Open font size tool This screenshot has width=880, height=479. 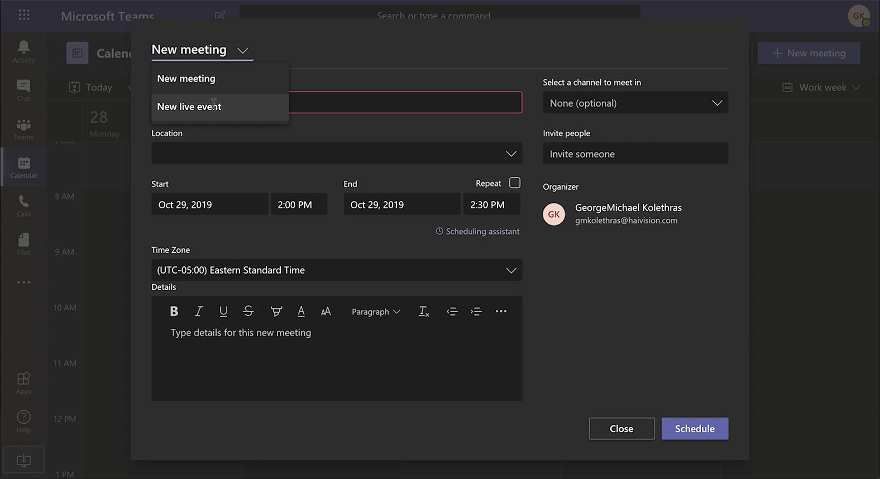tap(326, 312)
